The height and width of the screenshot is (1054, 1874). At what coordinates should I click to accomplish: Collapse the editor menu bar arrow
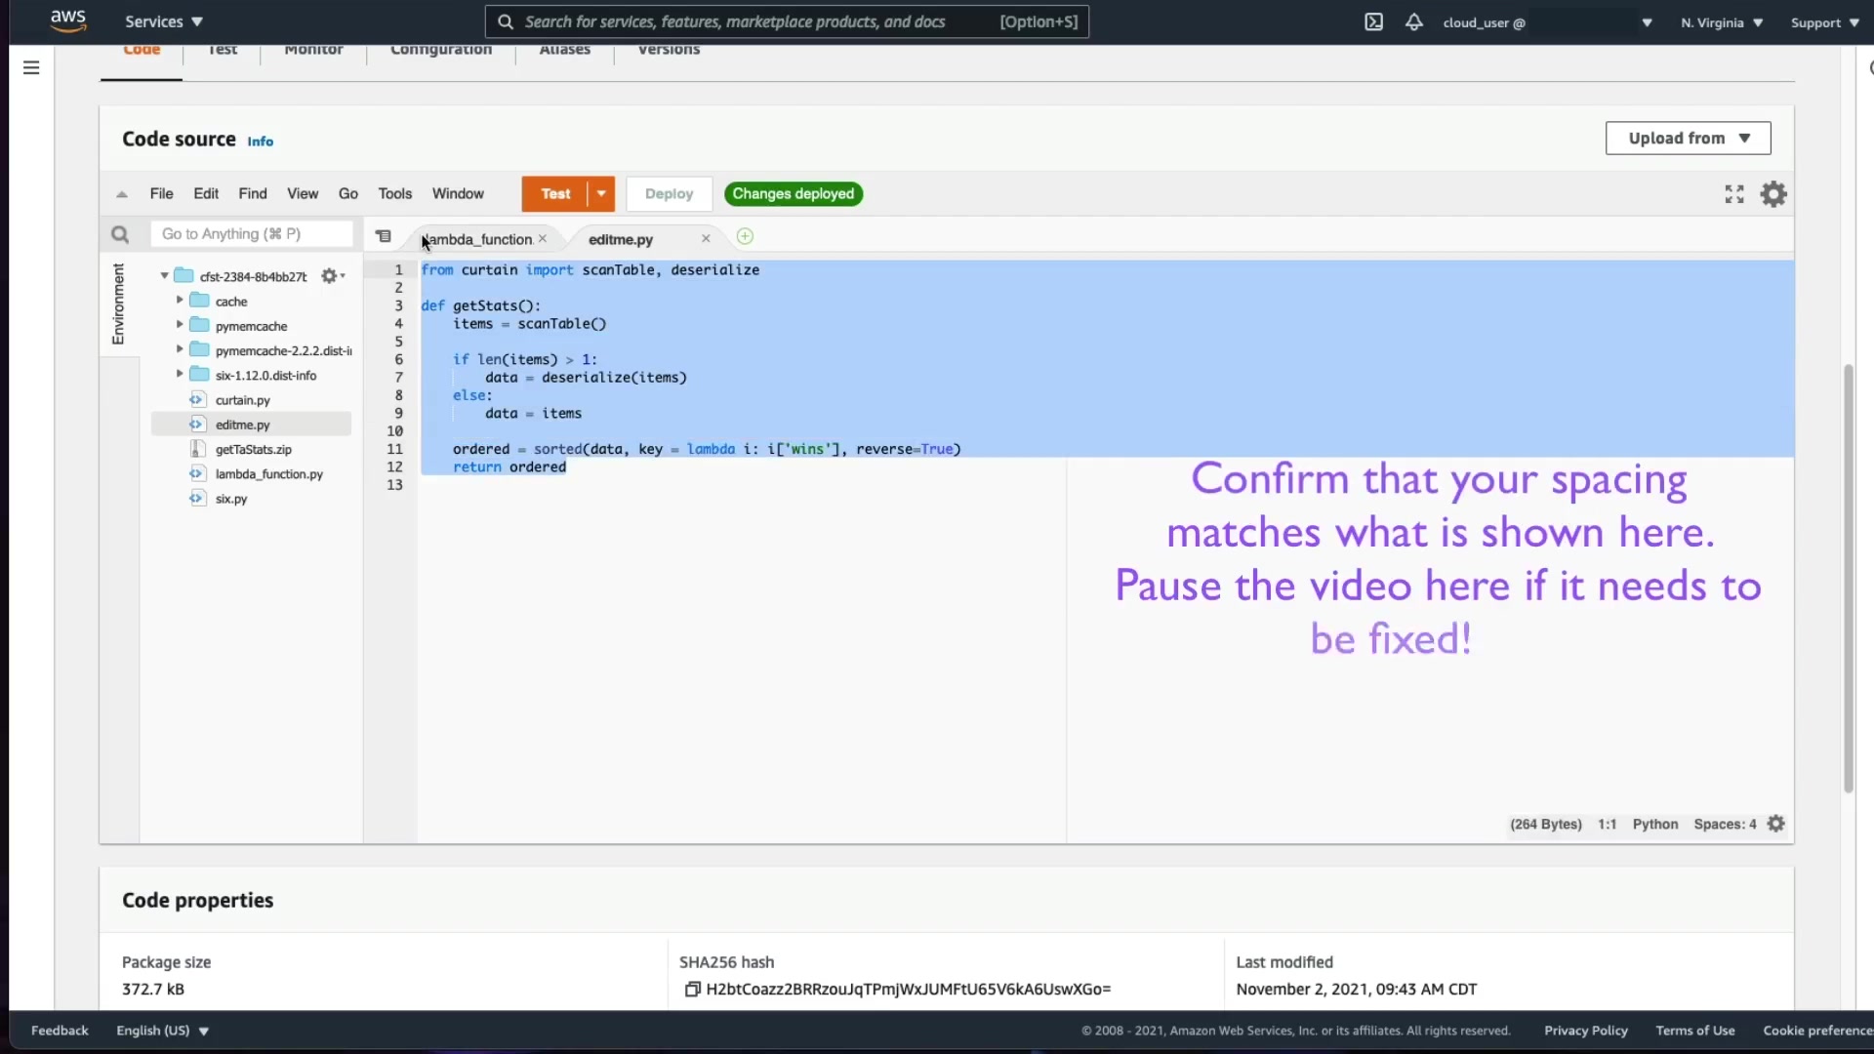coord(122,194)
